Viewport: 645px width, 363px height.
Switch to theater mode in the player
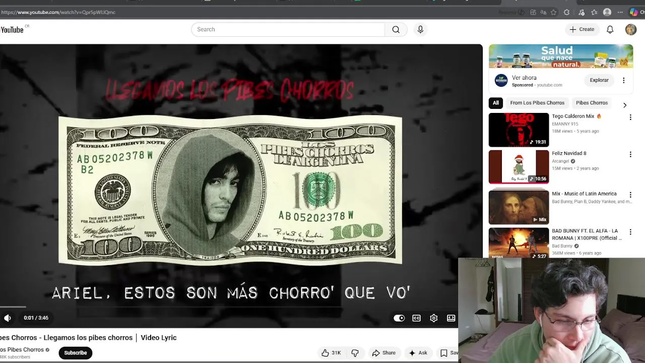point(451,318)
